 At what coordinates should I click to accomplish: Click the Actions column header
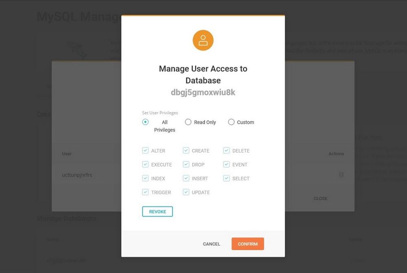pos(336,154)
